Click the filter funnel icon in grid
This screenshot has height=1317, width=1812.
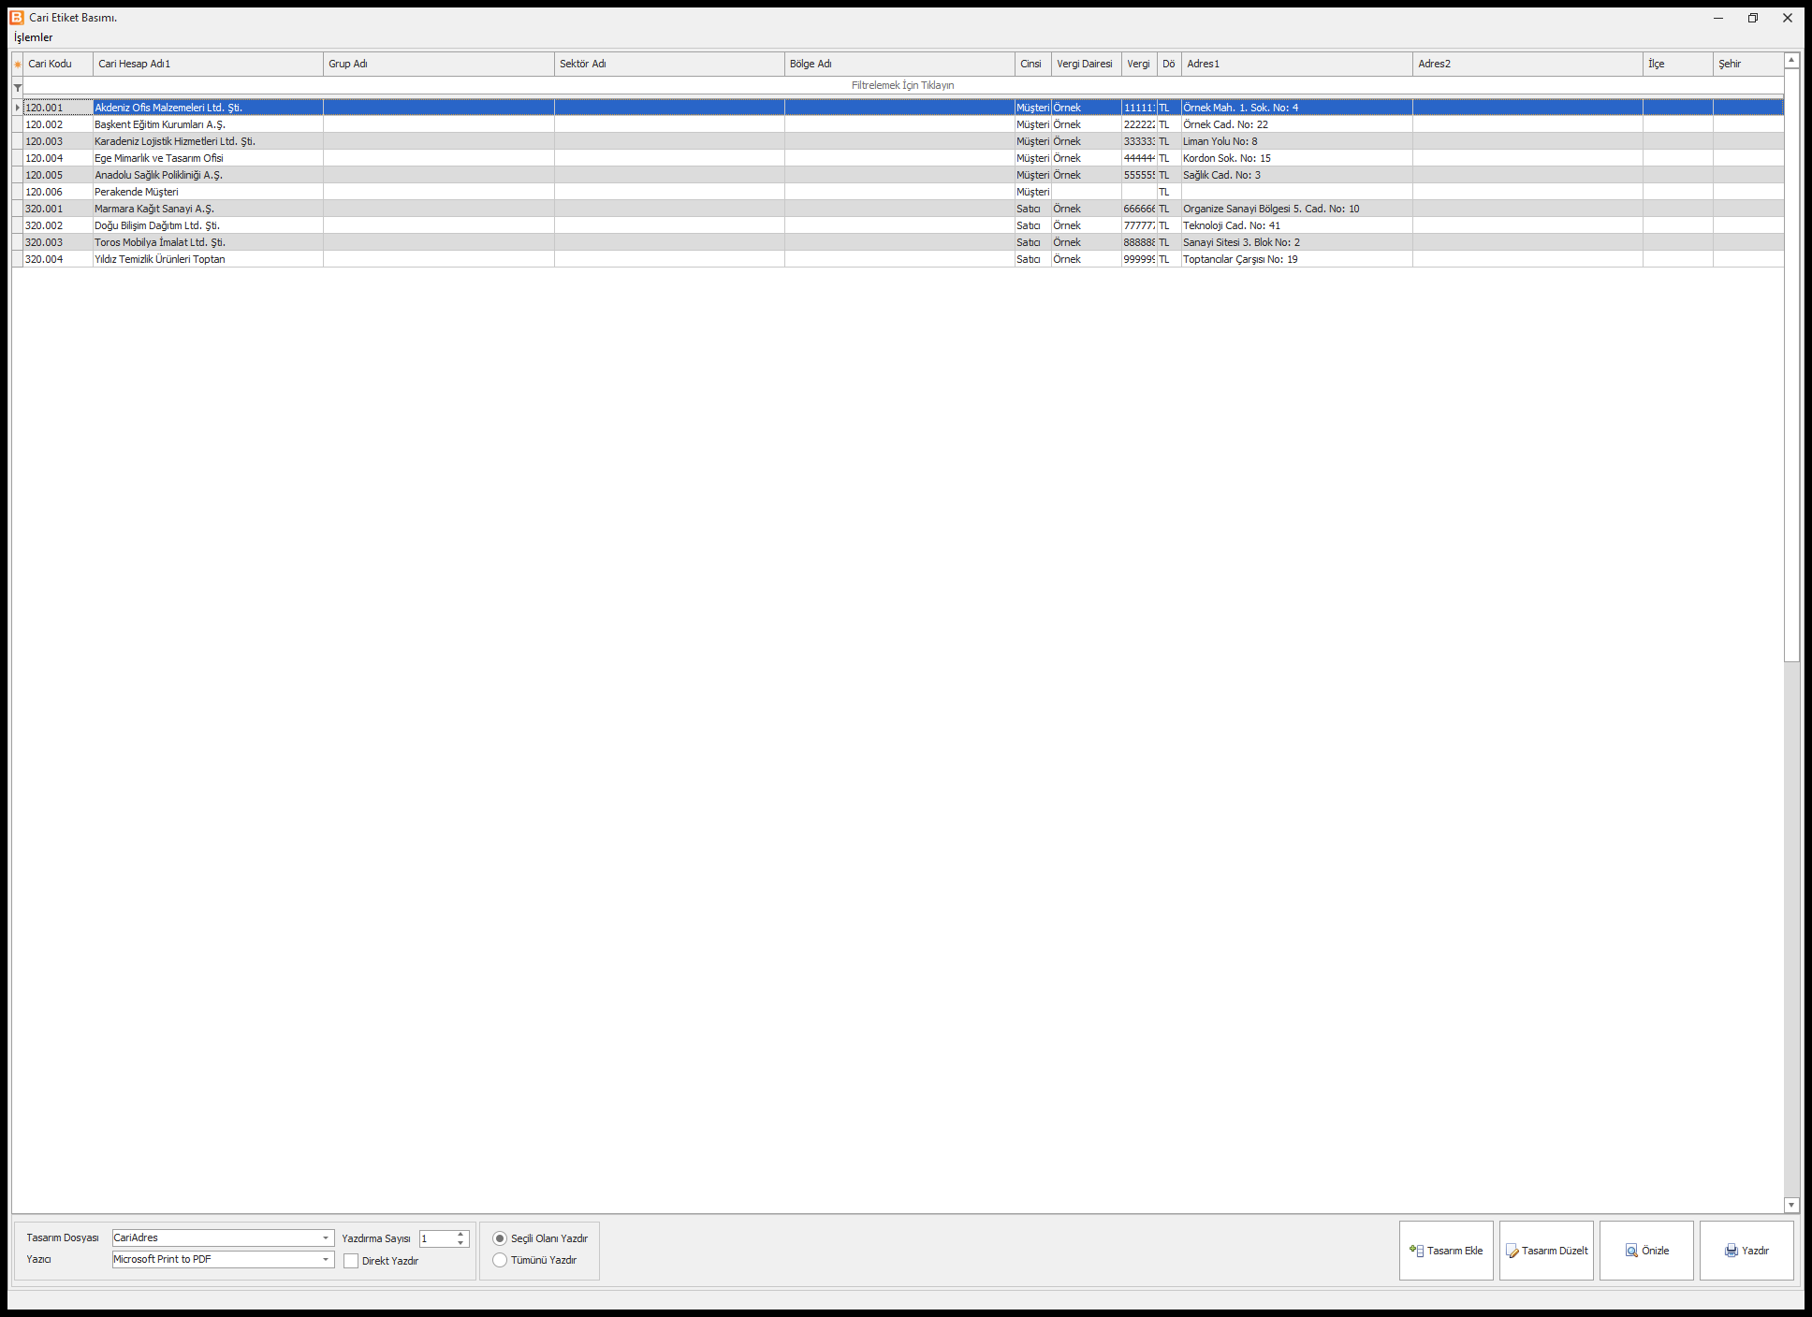tap(18, 87)
